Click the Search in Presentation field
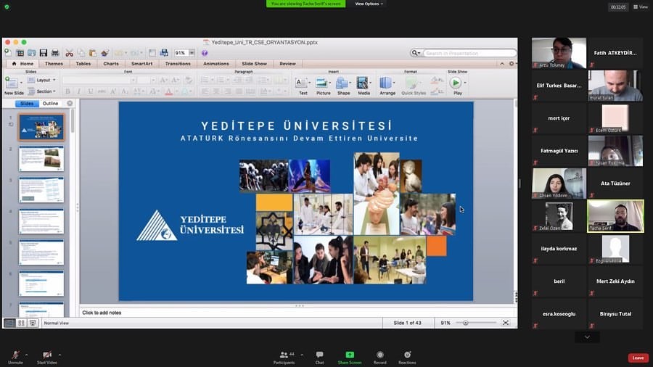653x367 pixels. click(469, 53)
